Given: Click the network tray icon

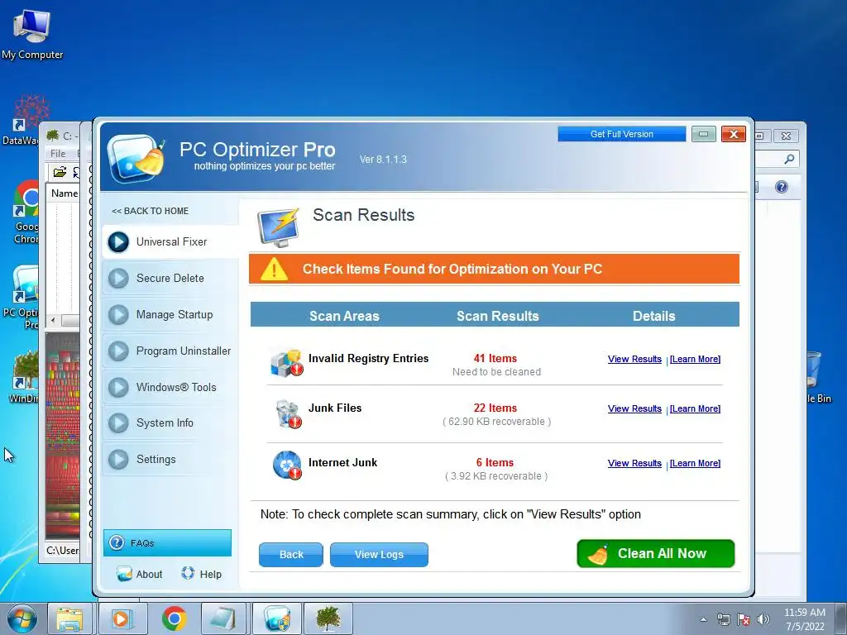Looking at the screenshot, I should (x=723, y=619).
